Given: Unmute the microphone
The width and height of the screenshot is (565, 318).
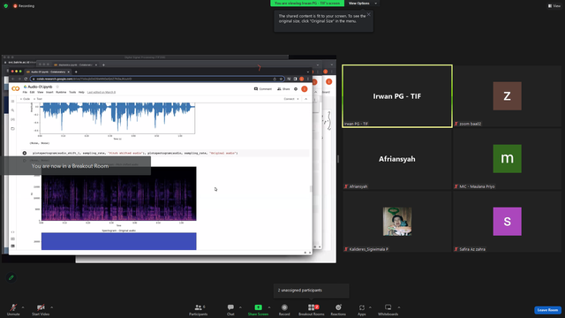Looking at the screenshot, I should 13,309.
